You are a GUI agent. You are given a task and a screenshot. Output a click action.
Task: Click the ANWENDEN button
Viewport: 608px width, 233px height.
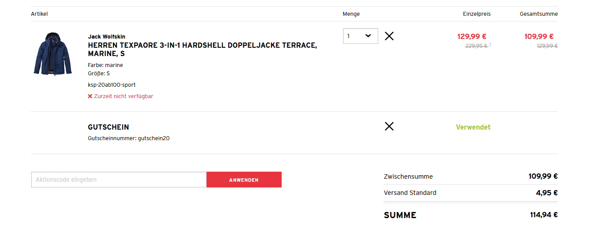244,180
